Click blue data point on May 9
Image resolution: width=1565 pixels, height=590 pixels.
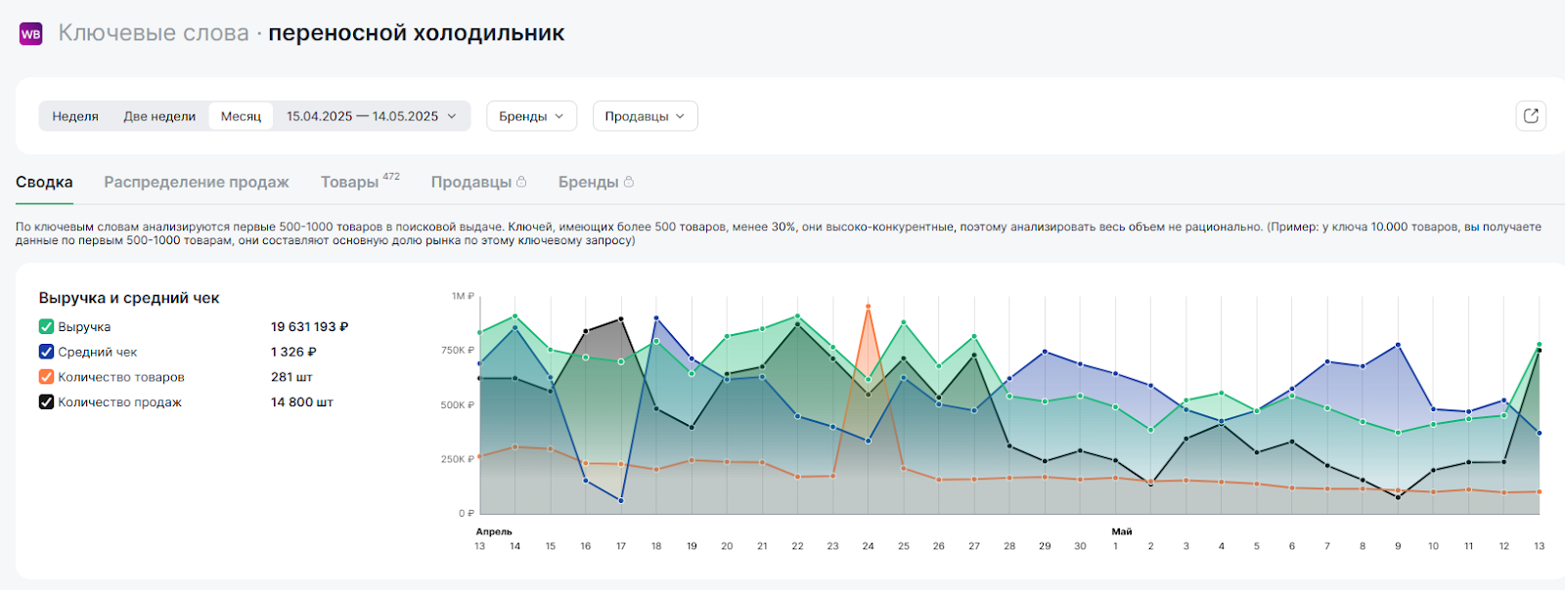1398,345
